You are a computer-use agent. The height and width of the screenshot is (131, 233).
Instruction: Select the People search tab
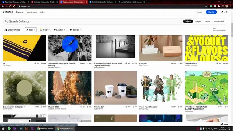click(x=208, y=21)
